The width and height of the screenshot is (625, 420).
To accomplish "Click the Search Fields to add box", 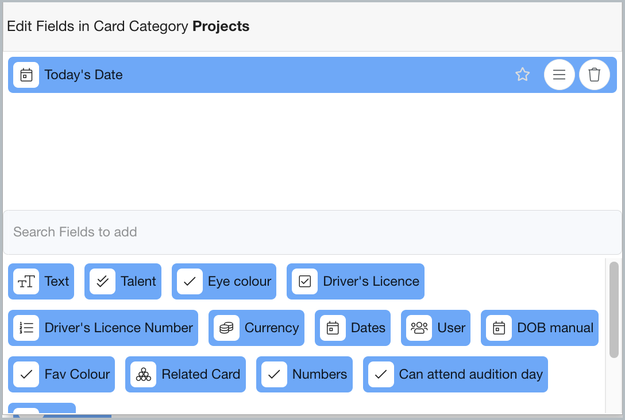I will [312, 232].
